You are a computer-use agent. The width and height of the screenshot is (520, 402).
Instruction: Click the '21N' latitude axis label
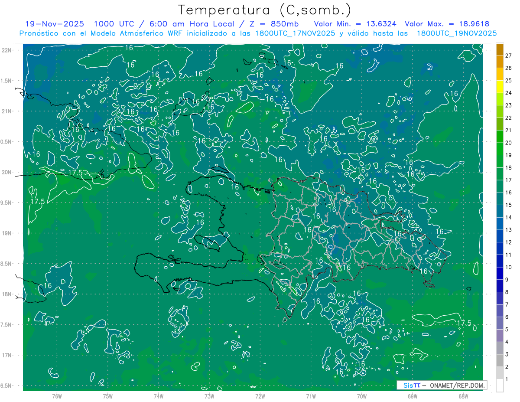pos(6,111)
